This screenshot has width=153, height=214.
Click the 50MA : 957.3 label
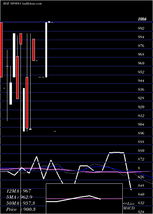pyautogui.click(x=21, y=203)
